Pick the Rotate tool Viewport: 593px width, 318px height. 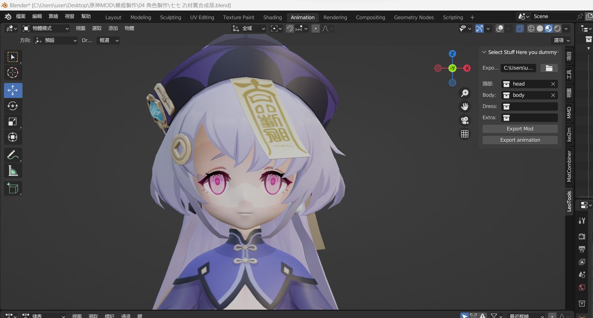(13, 106)
